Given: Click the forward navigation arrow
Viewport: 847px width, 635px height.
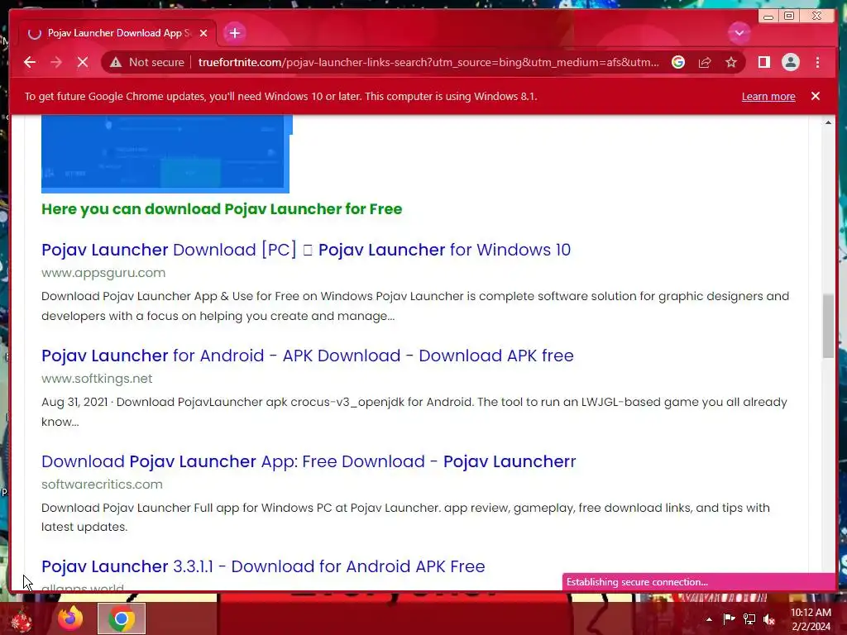Looking at the screenshot, I should [55, 63].
